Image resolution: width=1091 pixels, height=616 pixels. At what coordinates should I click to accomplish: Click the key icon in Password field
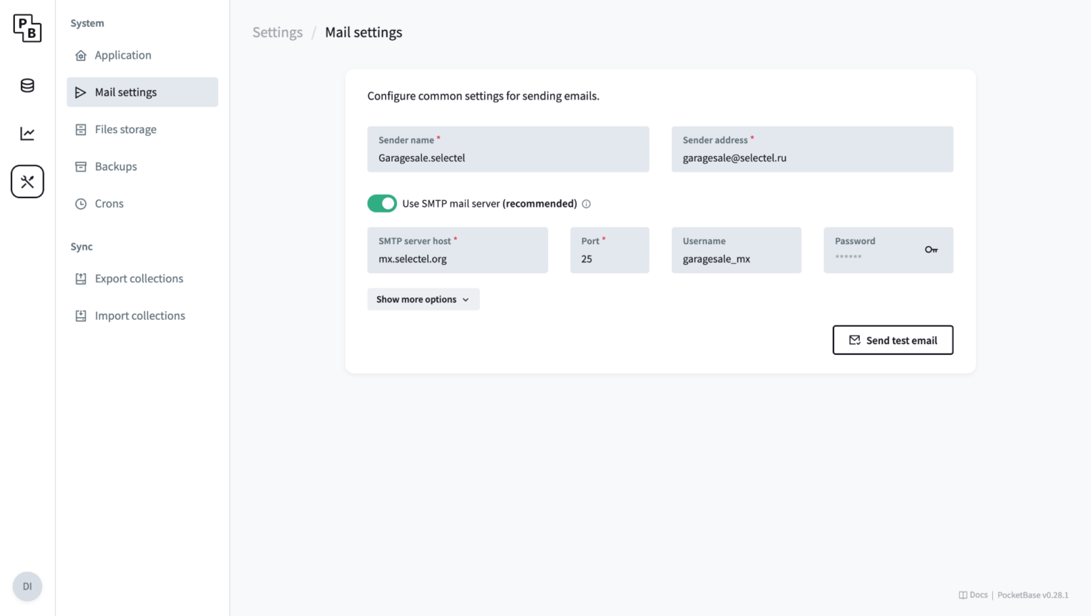pos(931,250)
